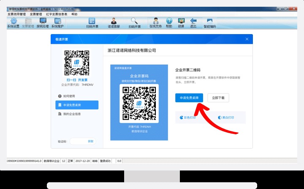The height and width of the screenshot is (189, 304).
Task: Click 扫一扫 开发票 text
Action: 77,80
